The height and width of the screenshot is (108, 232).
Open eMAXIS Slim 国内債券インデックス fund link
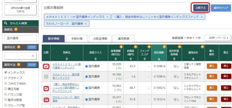[x=67, y=66]
